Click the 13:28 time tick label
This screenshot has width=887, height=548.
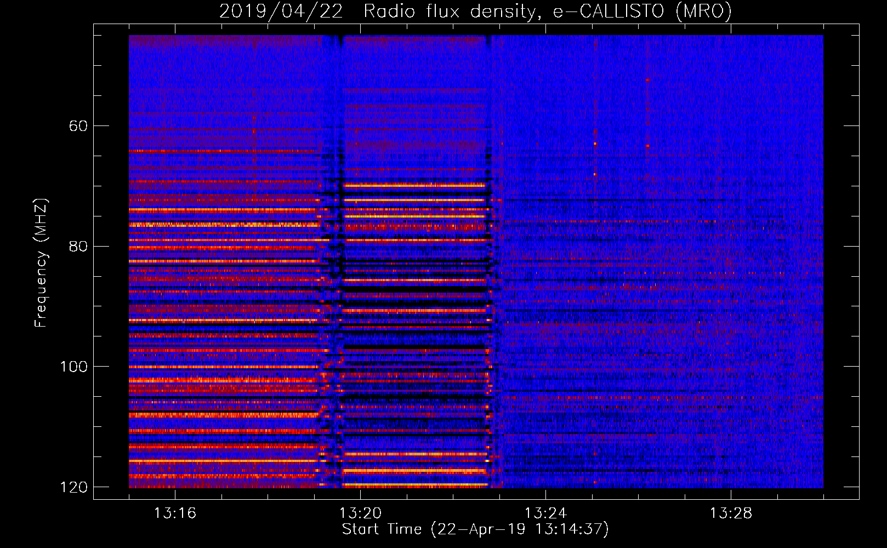click(731, 513)
